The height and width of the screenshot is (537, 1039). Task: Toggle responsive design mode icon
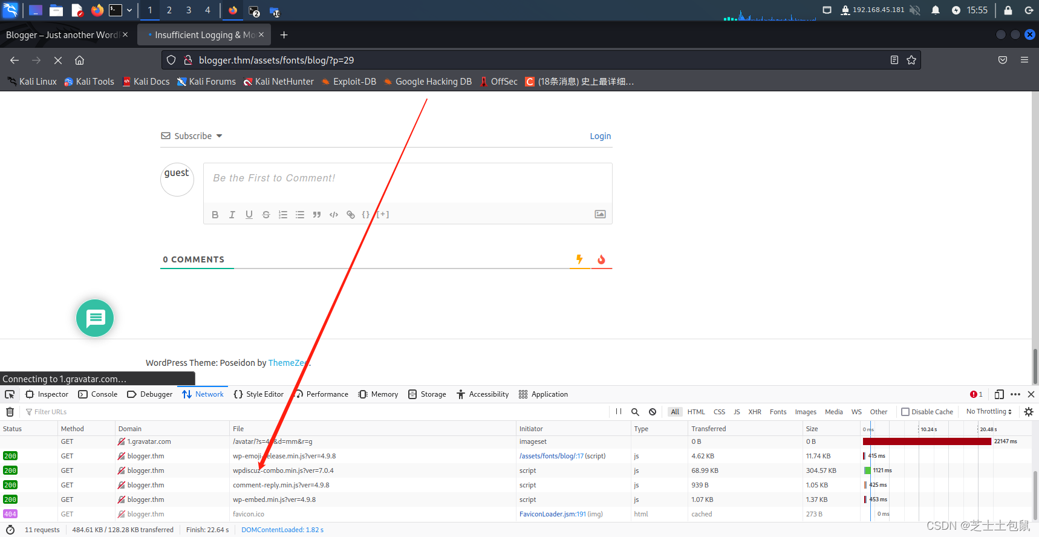(x=999, y=394)
